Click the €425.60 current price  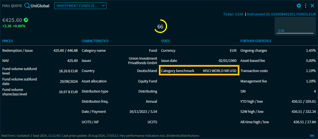click(x=12, y=20)
